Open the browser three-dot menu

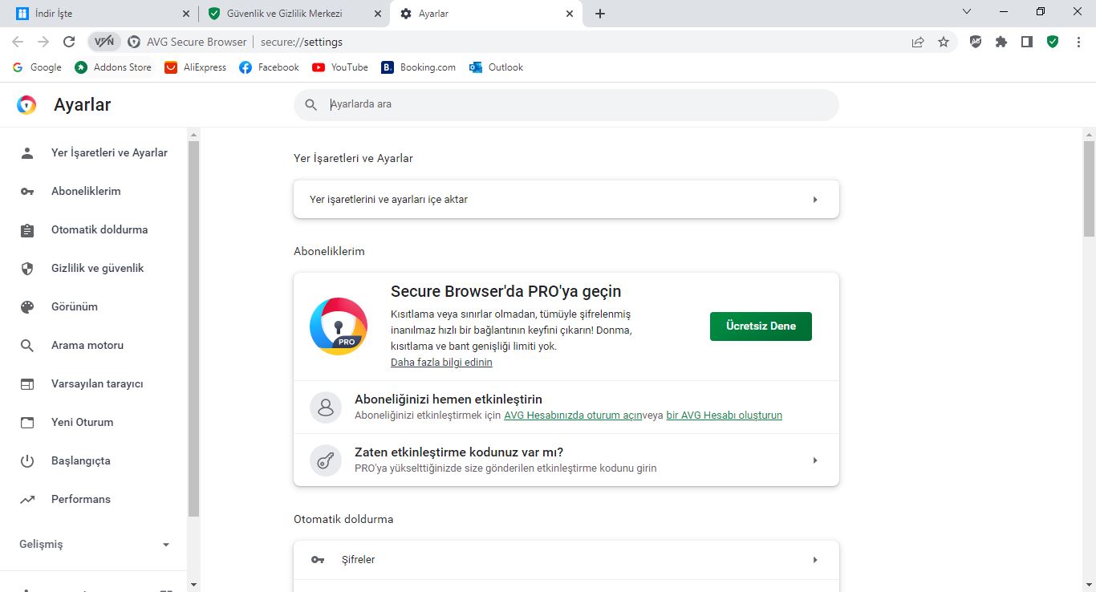point(1078,42)
